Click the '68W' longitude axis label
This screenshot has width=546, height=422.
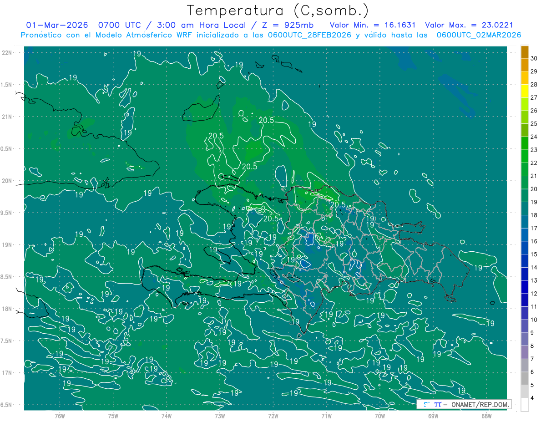pyautogui.click(x=486, y=416)
